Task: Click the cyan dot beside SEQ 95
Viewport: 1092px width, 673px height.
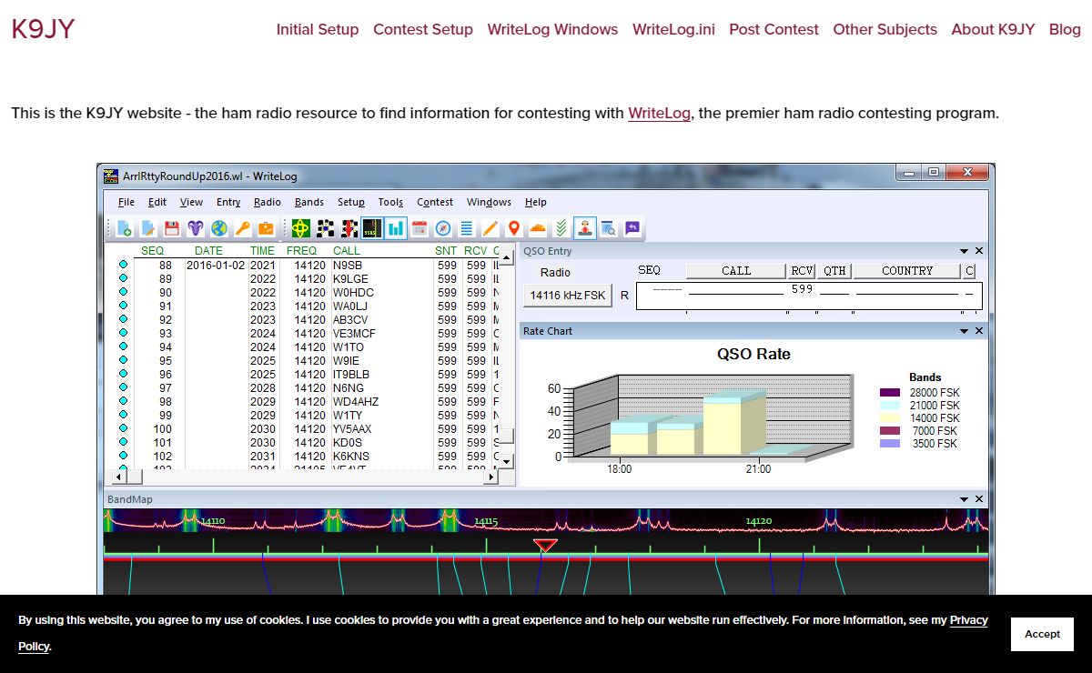Action: (123, 361)
